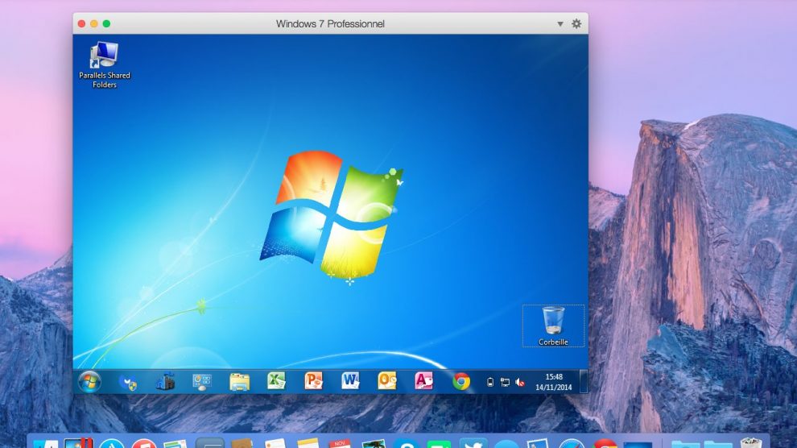Screen dimensions: 797x448
Task: Launch Access from the Windows taskbar
Action: pos(424,381)
